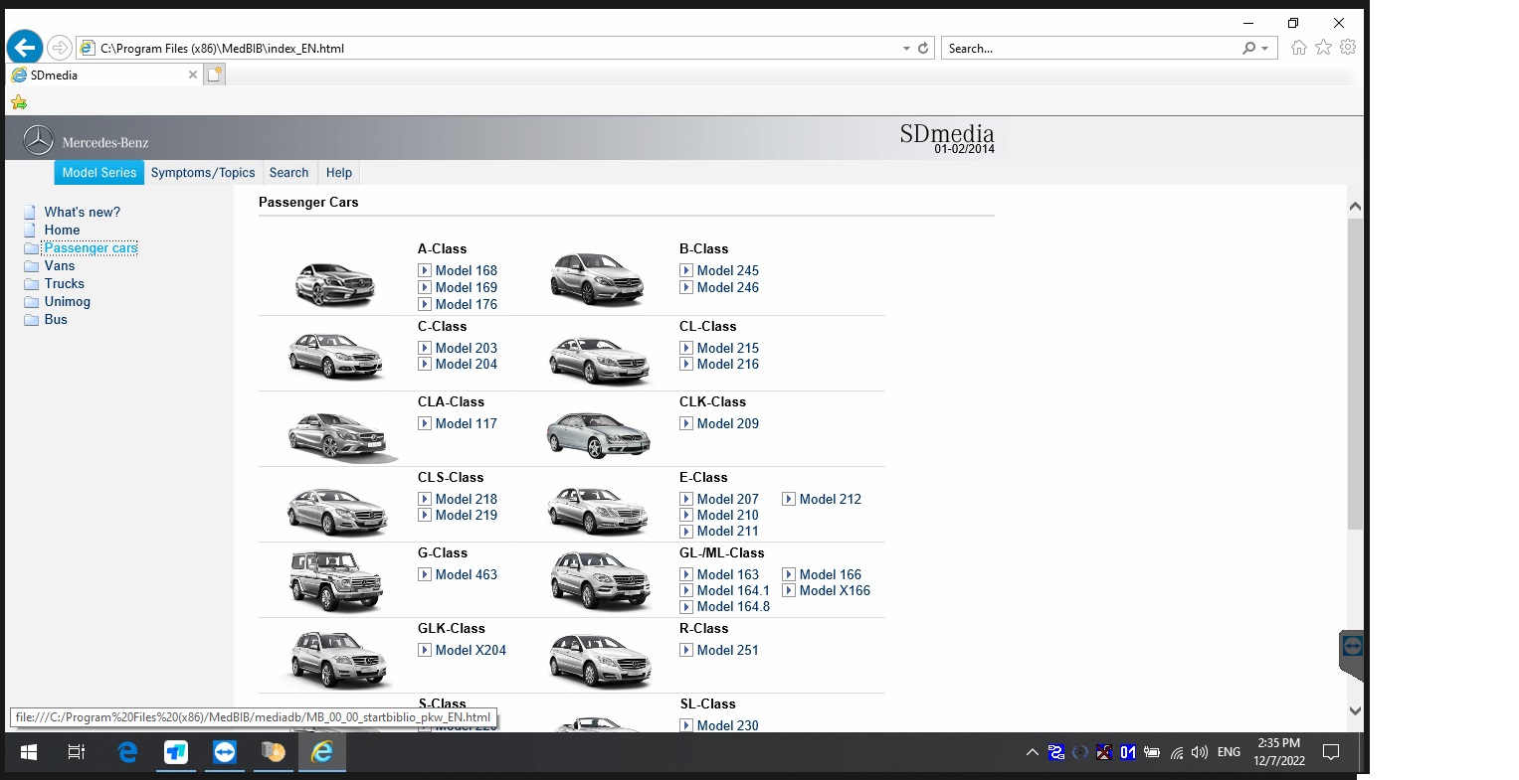
Task: Click the ENG language indicator
Action: (x=1229, y=752)
